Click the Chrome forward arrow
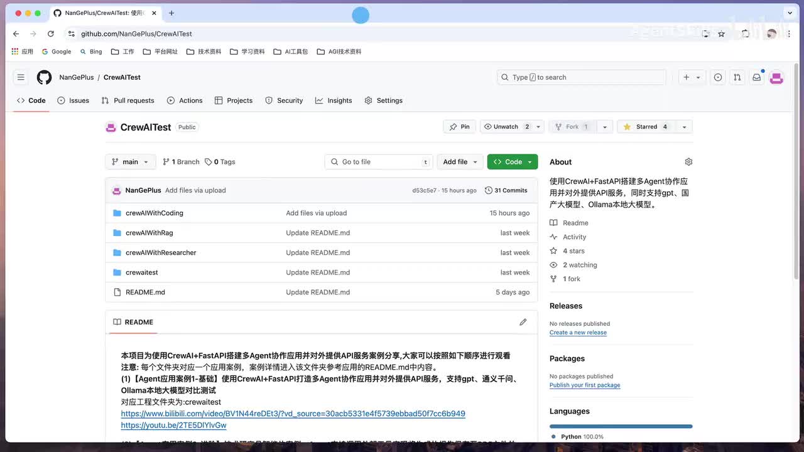804x452 pixels. (x=33, y=34)
